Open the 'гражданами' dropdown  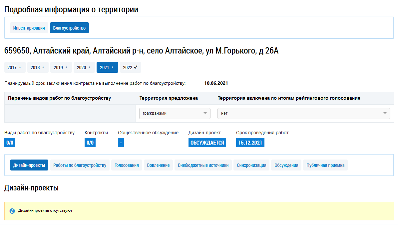coord(175,113)
